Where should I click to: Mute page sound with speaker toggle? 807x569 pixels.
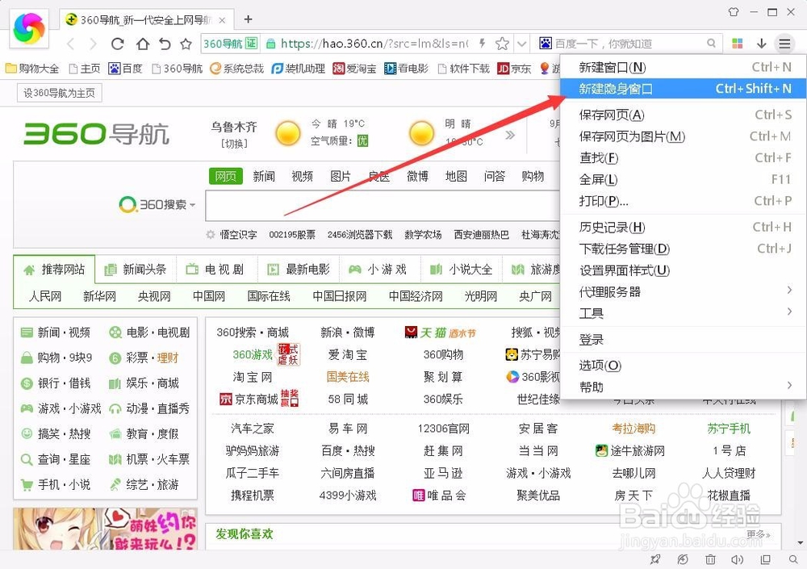tap(738, 559)
